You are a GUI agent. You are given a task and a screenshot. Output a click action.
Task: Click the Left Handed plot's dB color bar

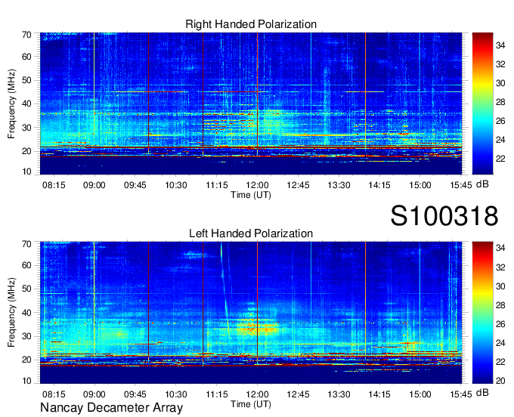[x=482, y=313]
